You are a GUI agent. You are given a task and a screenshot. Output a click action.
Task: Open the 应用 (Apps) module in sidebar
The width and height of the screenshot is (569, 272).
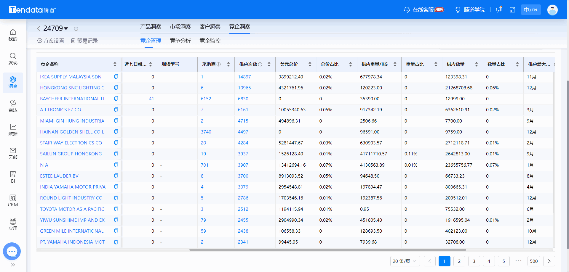(13, 223)
